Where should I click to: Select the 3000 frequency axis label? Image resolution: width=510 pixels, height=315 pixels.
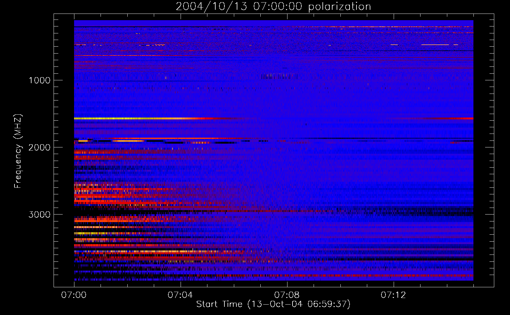tap(39, 215)
